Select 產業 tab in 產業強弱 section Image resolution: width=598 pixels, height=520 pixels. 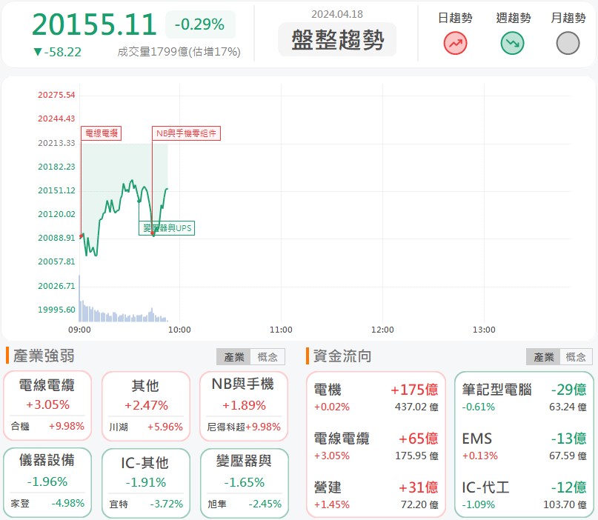(x=233, y=357)
